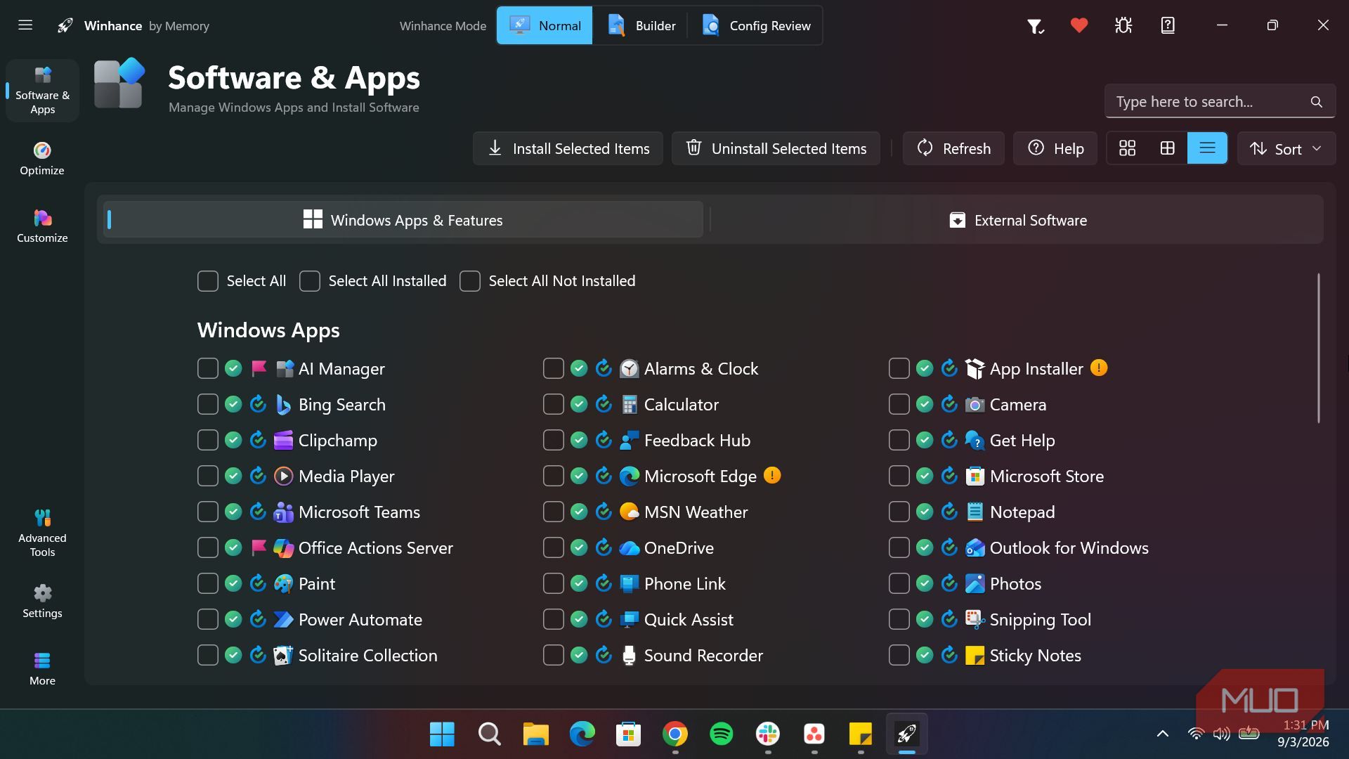Click the apps list vertical scrollbar

(1319, 348)
